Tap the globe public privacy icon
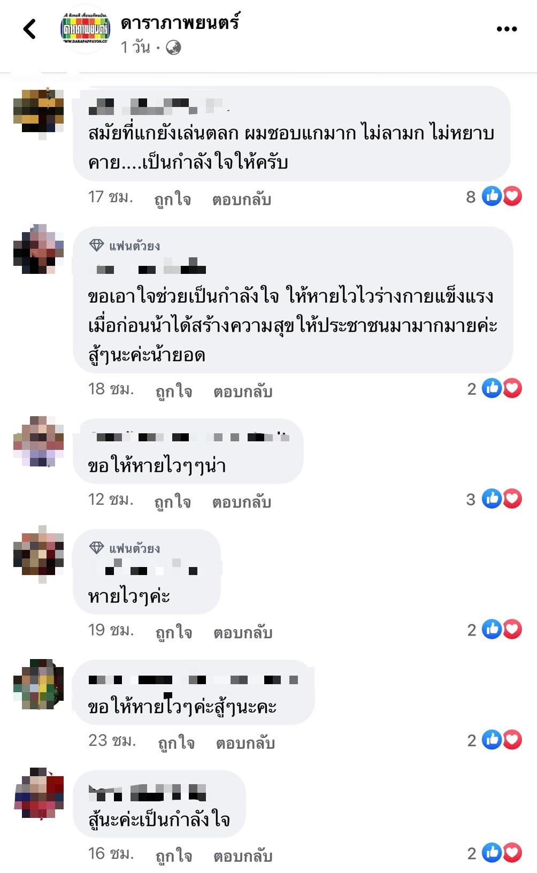This screenshot has height=873, width=537. coord(173,48)
